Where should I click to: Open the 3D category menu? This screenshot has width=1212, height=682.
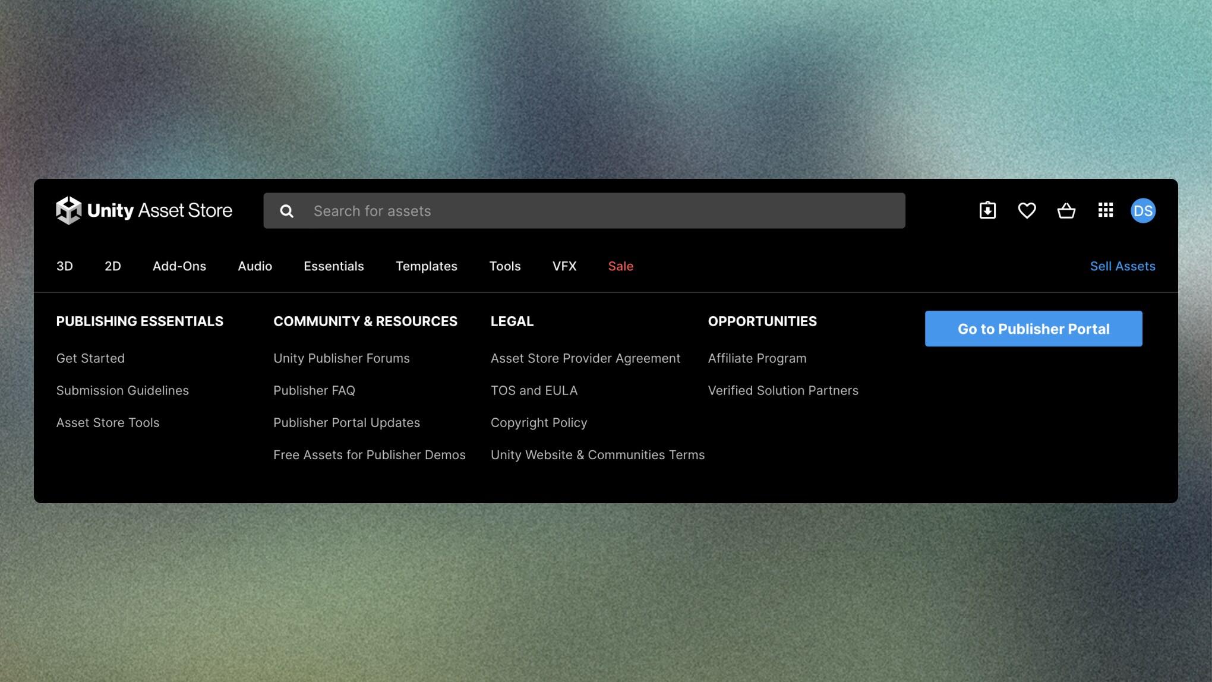pos(64,266)
